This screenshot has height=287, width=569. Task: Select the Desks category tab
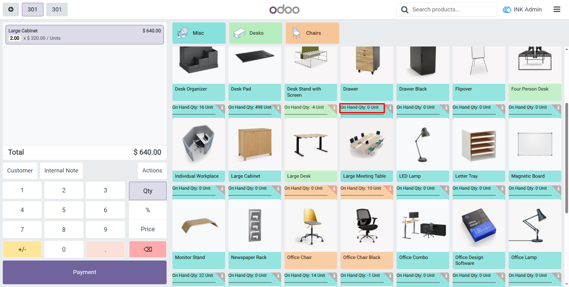256,33
